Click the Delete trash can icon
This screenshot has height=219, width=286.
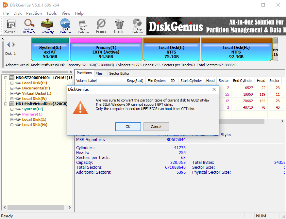[x=119, y=26]
